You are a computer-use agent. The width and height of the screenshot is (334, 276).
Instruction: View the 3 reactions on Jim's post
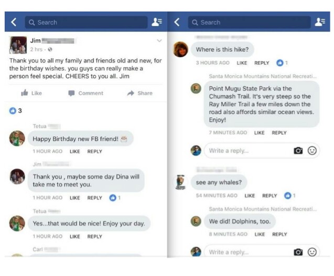16,111
